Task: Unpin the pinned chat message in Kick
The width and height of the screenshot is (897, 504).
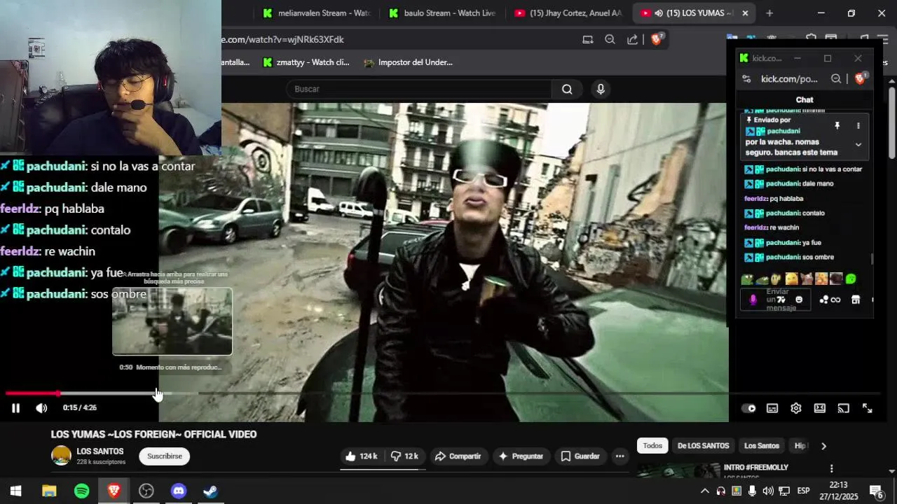Action: [x=837, y=126]
